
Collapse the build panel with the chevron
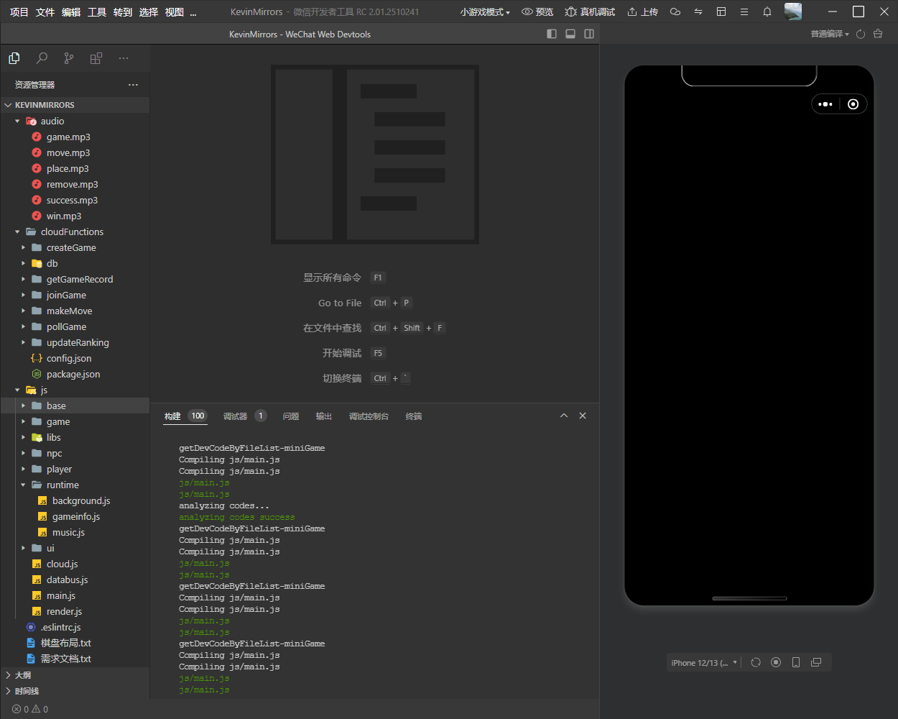click(x=564, y=416)
